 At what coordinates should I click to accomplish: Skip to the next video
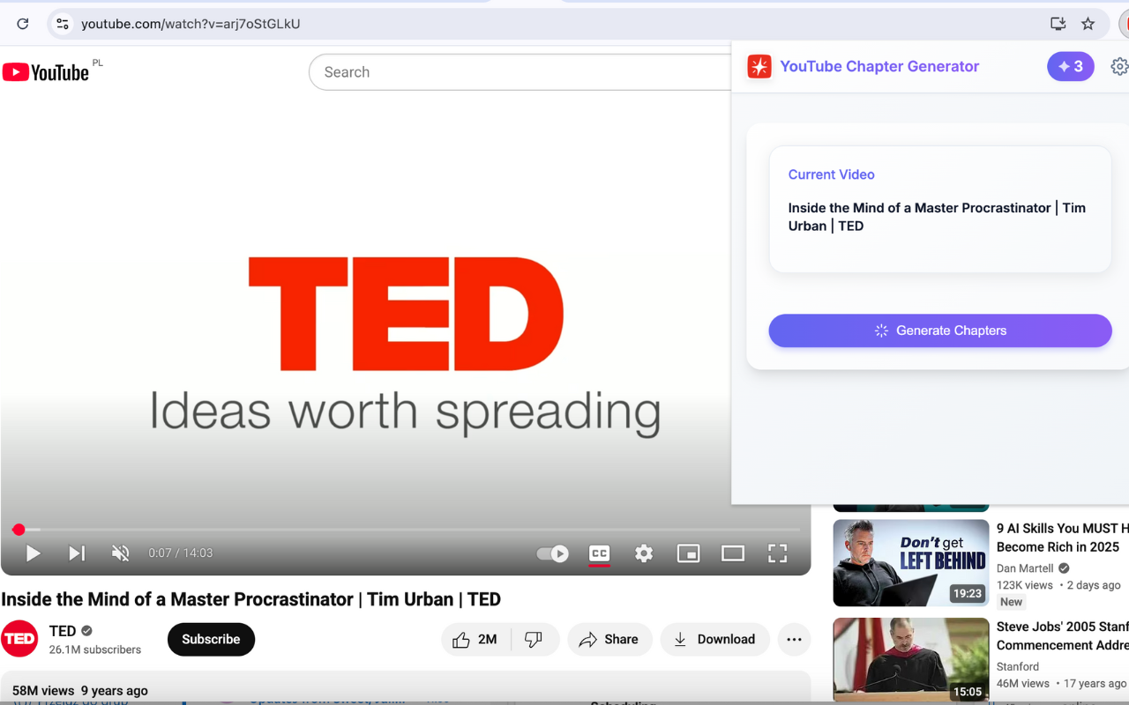point(77,553)
